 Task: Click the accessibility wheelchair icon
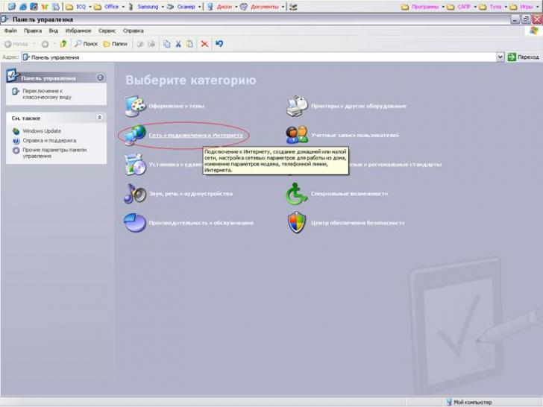[x=297, y=193]
